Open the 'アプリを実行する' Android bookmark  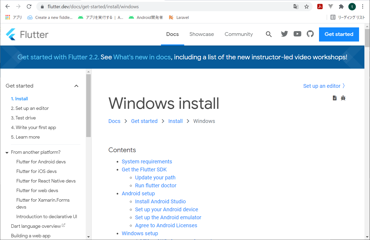click(x=101, y=17)
